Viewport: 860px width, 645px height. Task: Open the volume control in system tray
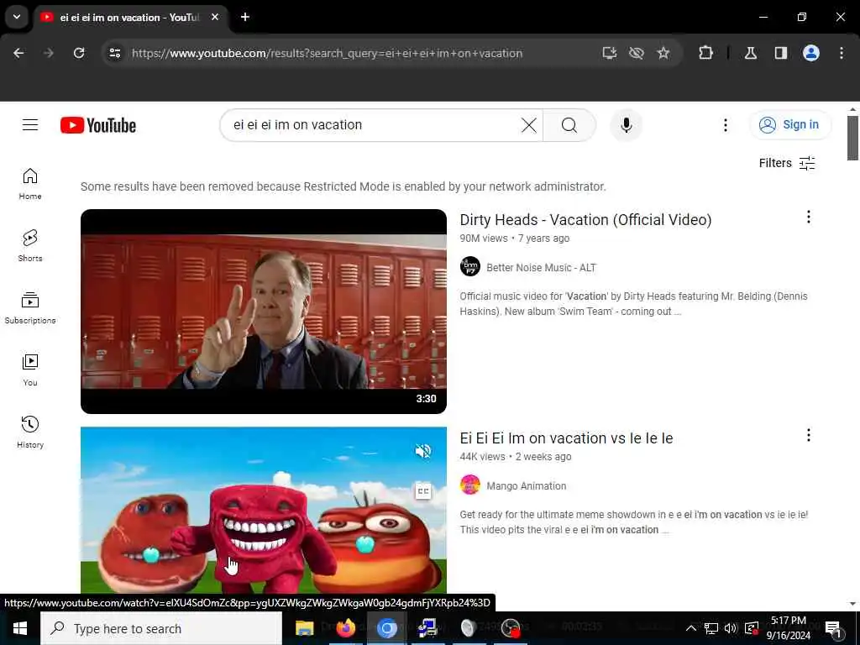tap(731, 628)
